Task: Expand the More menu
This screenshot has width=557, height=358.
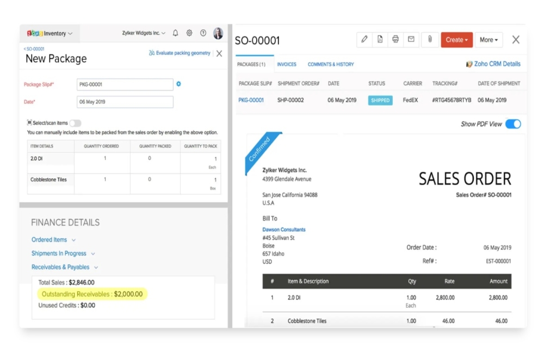Action: point(488,39)
